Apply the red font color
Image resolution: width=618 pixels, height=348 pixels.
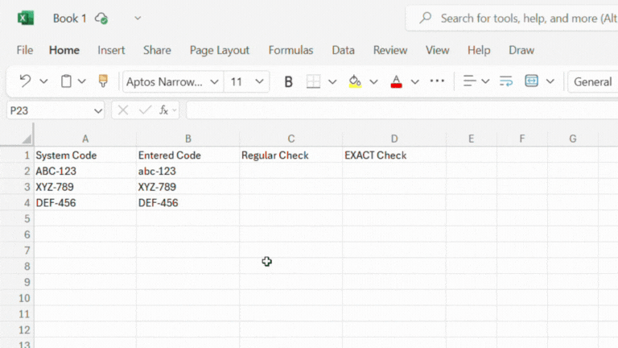tap(396, 81)
